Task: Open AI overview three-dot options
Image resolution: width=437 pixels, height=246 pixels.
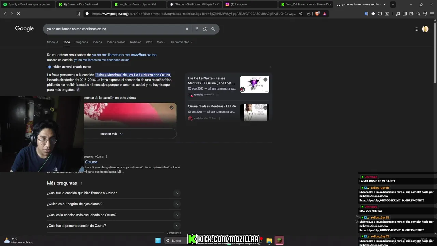Action: pos(270,67)
